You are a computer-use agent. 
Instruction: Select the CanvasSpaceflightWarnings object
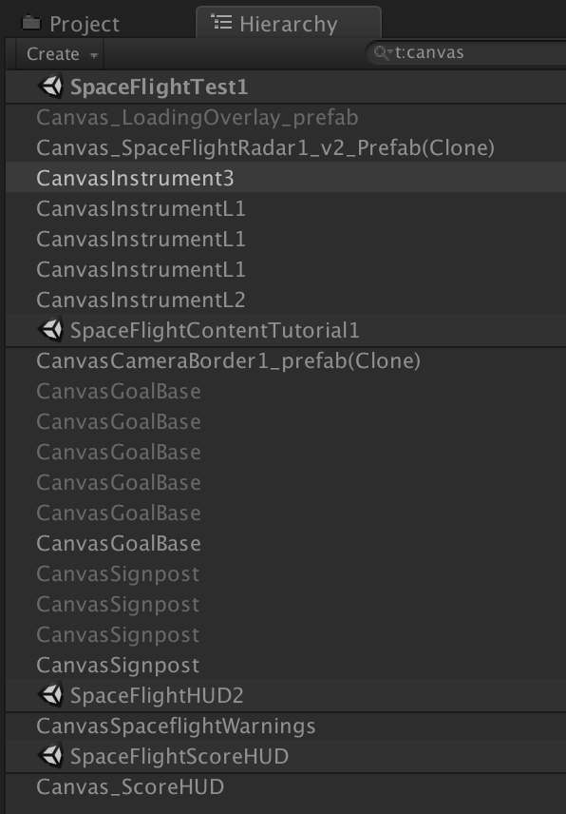(142, 724)
